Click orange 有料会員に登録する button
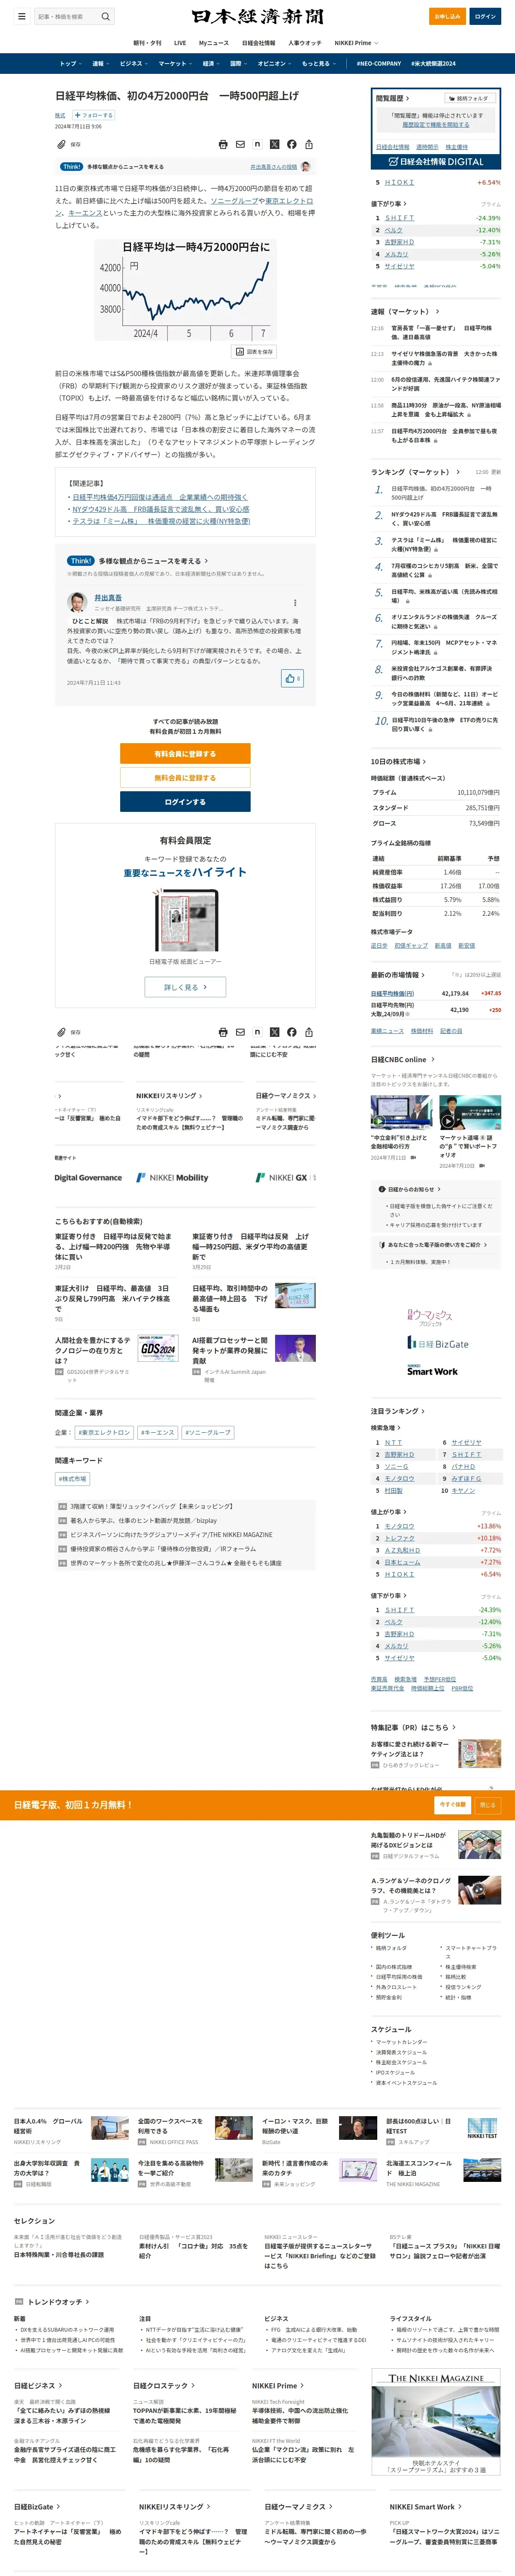515x2576 pixels. click(185, 754)
